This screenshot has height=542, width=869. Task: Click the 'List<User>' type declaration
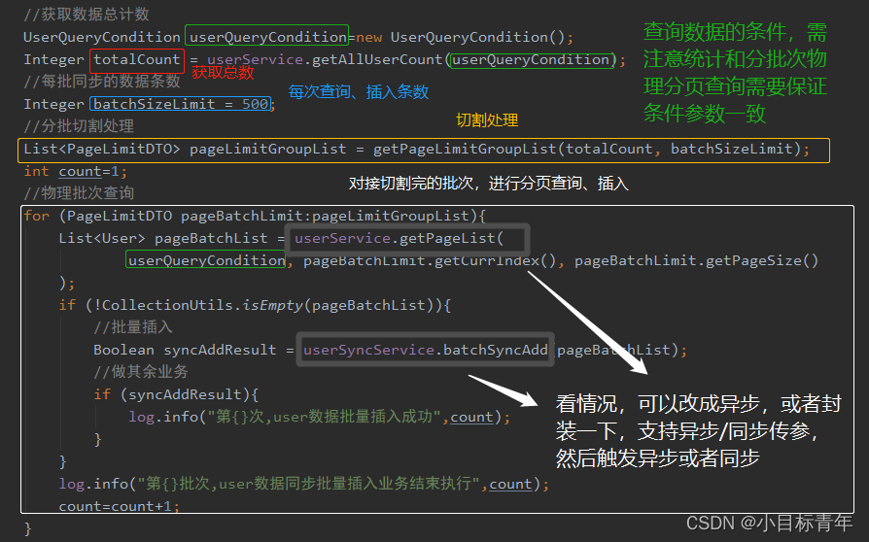tap(102, 238)
